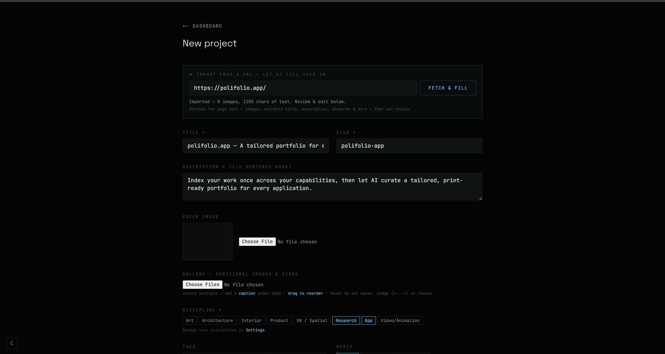Click into the Description textarea
This screenshot has height=354, width=665.
click(332, 187)
